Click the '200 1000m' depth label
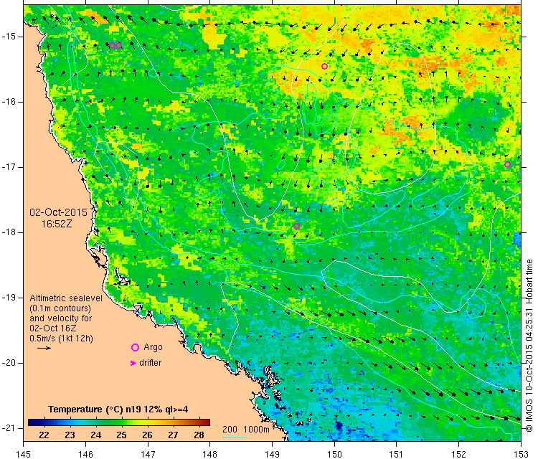Screen dimensions: 538x459 (x=245, y=429)
